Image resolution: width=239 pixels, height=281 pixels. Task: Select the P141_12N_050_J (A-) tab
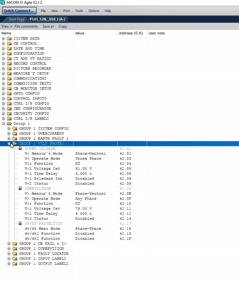[48, 19]
